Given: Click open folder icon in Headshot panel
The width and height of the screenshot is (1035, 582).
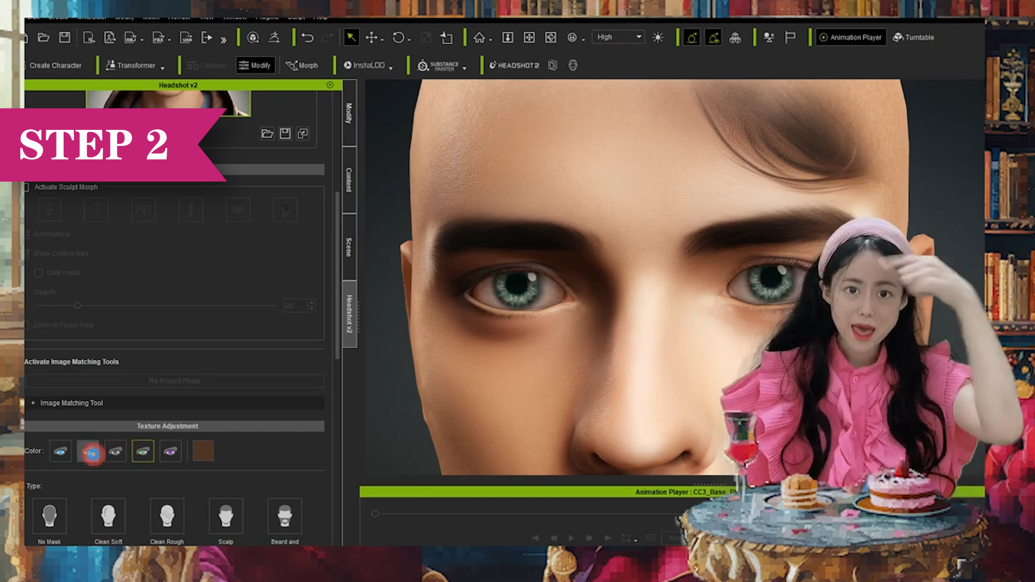Looking at the screenshot, I should click(267, 134).
